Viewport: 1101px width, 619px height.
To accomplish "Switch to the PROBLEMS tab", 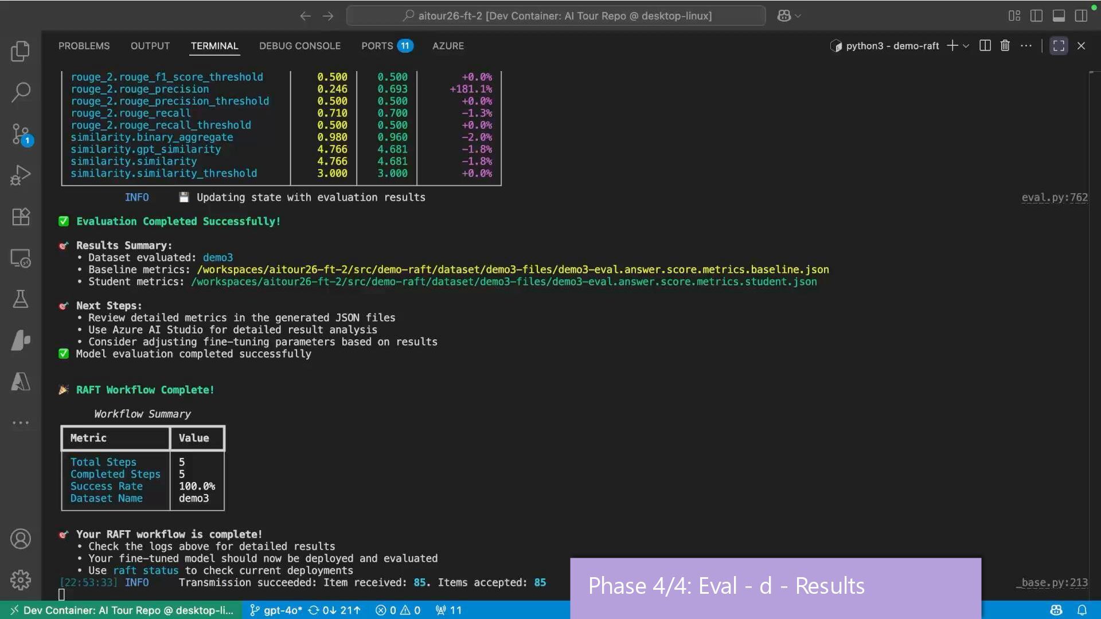I will pos(84,46).
